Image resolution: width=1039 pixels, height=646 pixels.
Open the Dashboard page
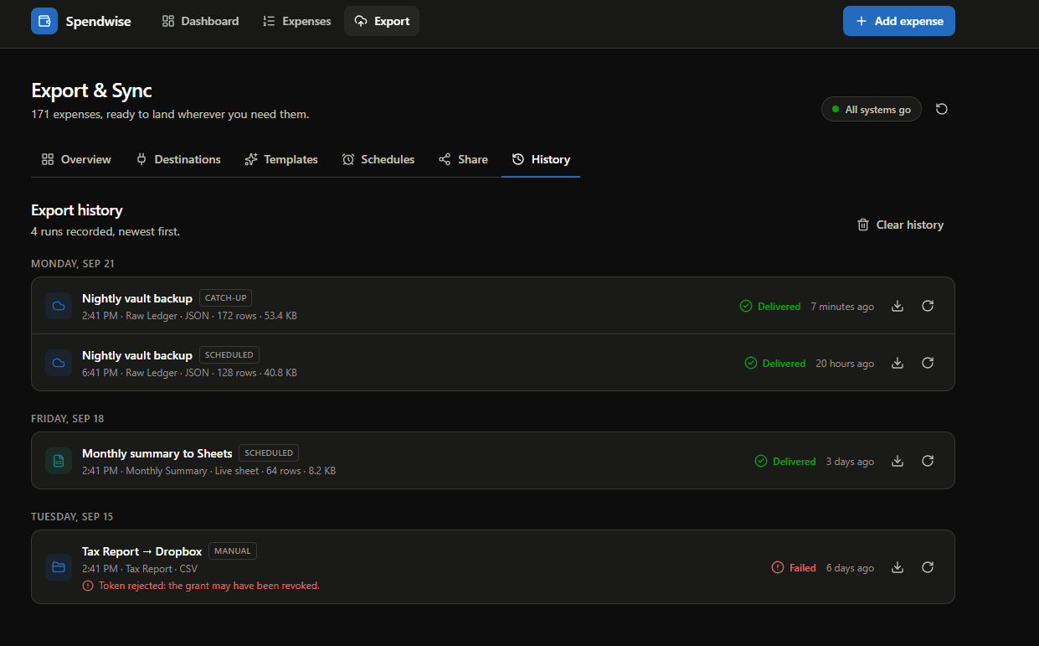click(200, 21)
